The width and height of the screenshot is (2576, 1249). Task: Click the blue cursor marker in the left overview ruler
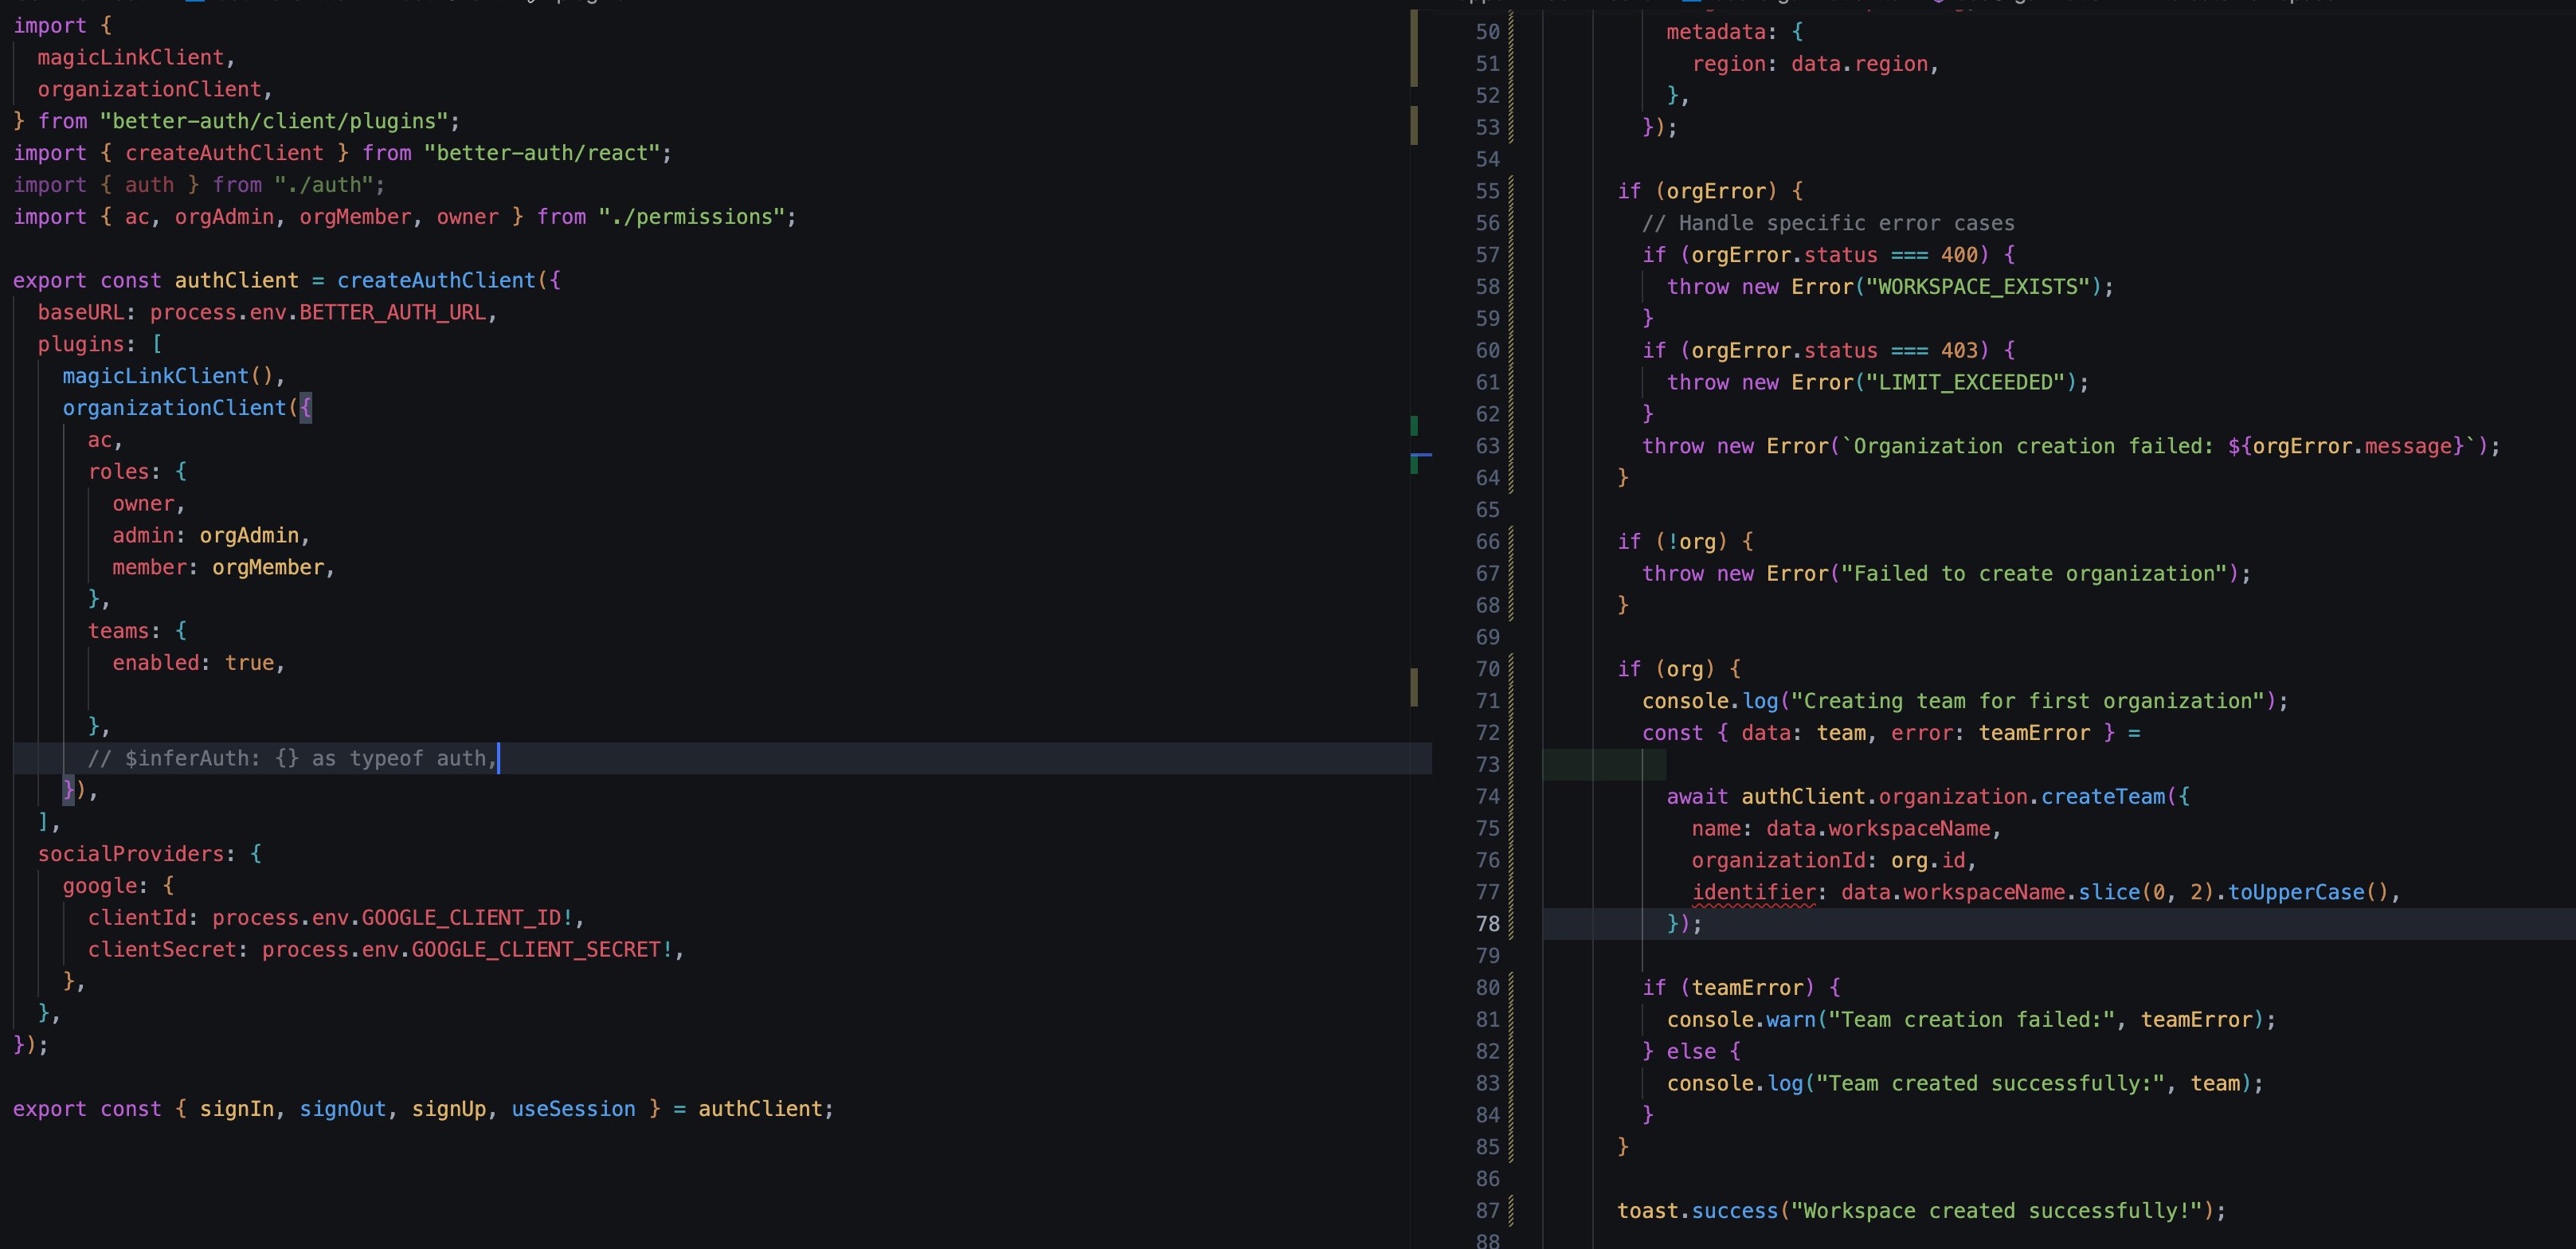(x=1421, y=455)
